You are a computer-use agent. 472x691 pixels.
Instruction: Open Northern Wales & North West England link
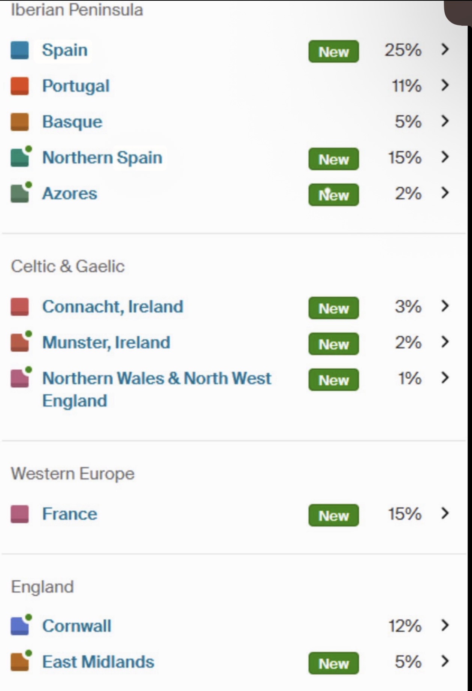pos(157,389)
